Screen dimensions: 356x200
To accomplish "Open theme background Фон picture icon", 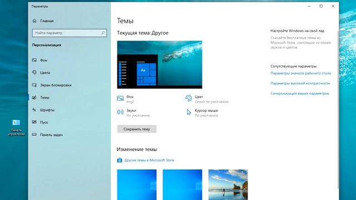I will tap(120, 98).
